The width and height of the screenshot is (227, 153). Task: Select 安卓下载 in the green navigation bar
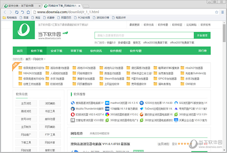click(56, 51)
